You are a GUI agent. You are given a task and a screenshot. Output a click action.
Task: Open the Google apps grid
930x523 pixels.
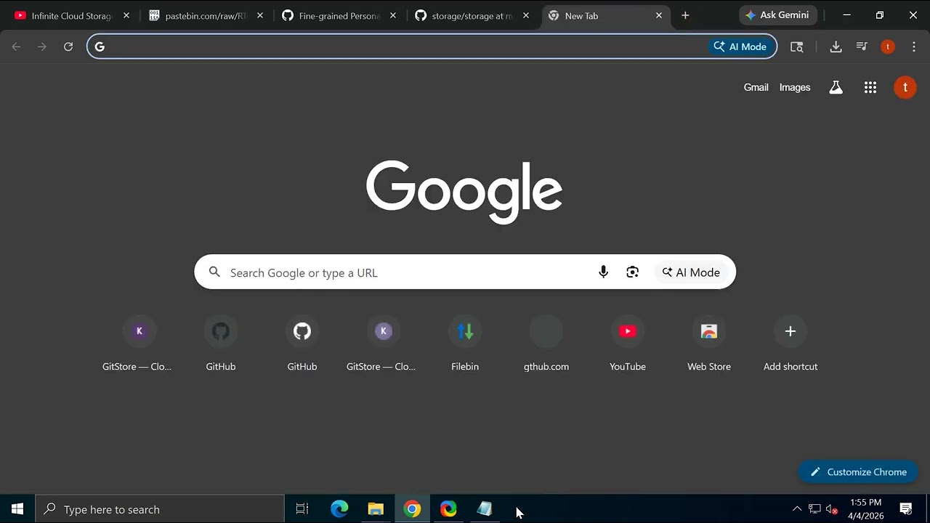(870, 87)
